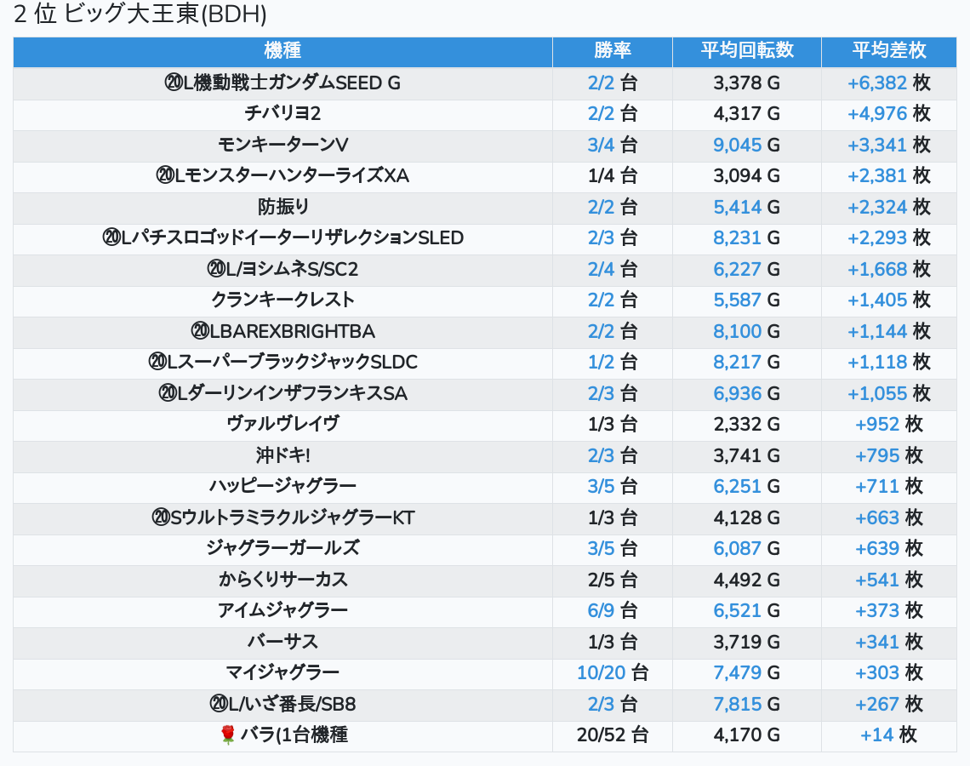Click the 20/52 台 win rate cell
Screen dimensions: 970x766
(613, 735)
